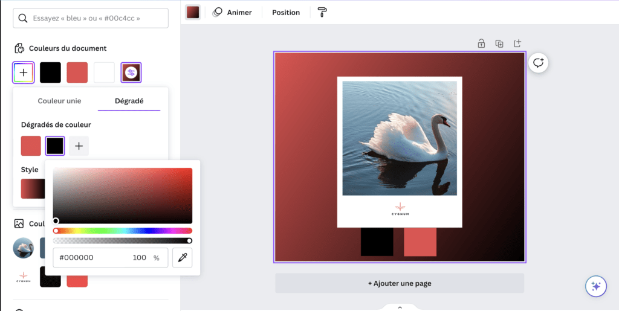Image resolution: width=619 pixels, height=311 pixels.
Task: Select the black gradient color stop
Action: pyautogui.click(x=55, y=146)
